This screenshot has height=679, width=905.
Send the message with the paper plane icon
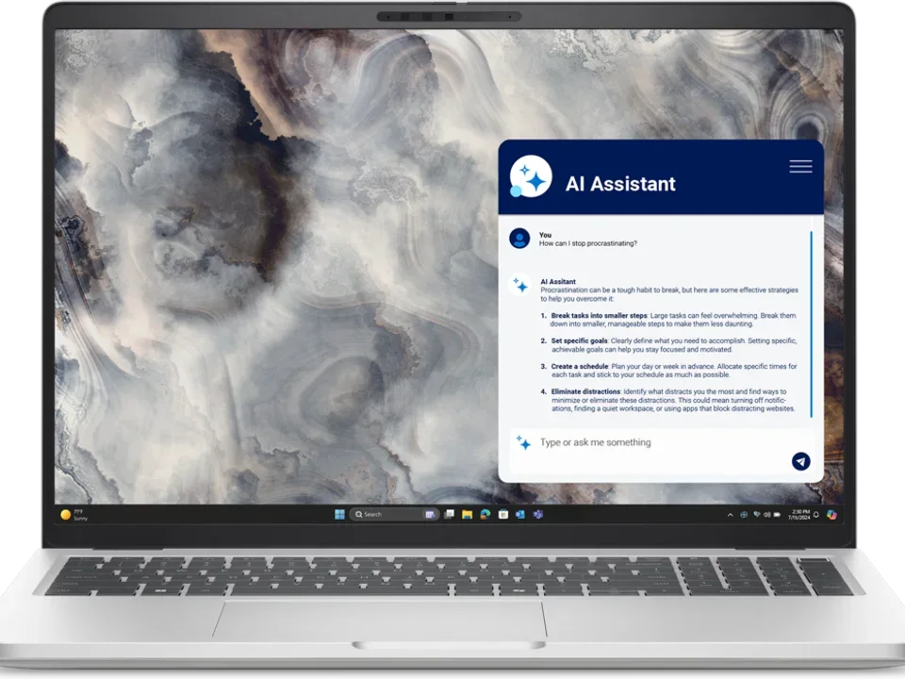tap(800, 461)
